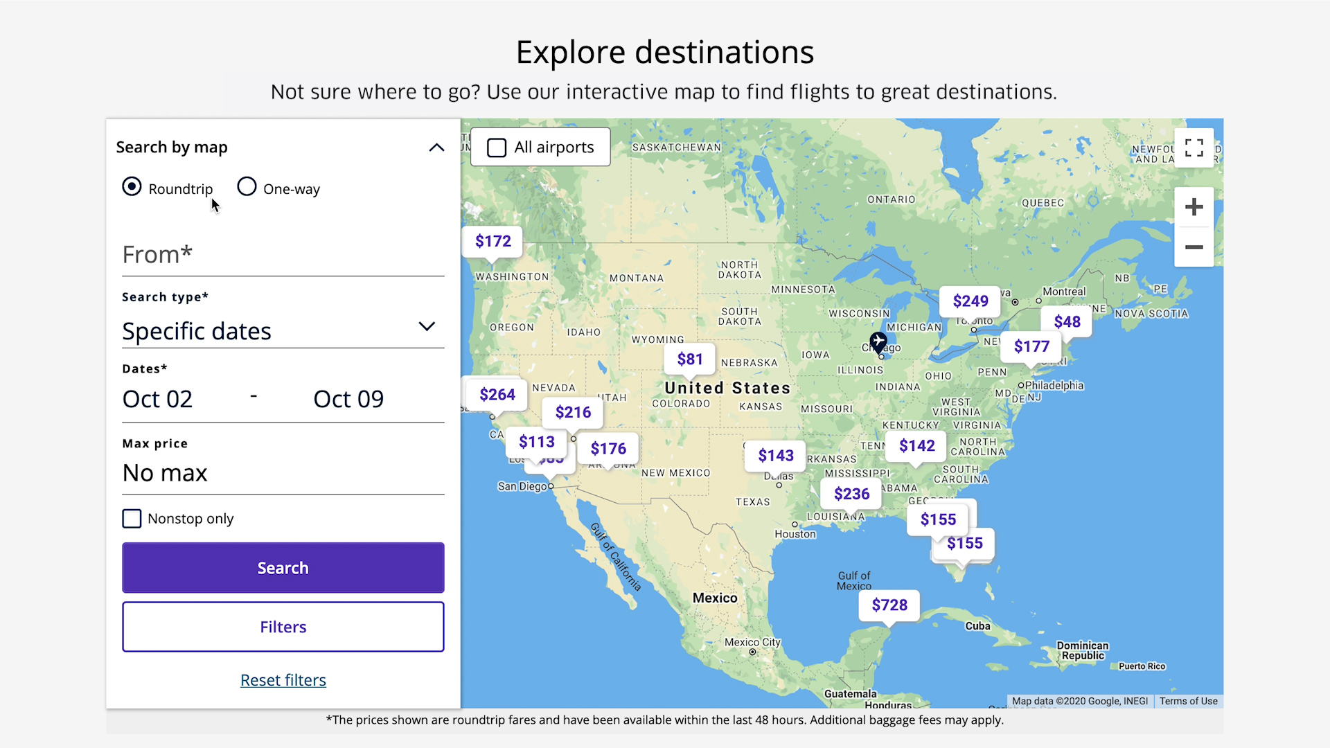
Task: Collapse the Search by map panel
Action: coord(436,146)
